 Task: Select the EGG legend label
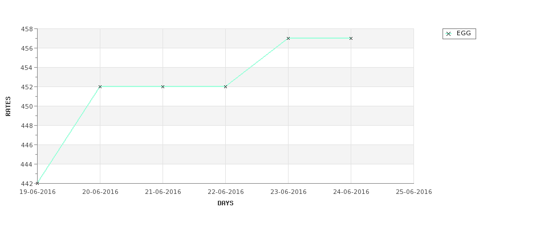[464, 33]
